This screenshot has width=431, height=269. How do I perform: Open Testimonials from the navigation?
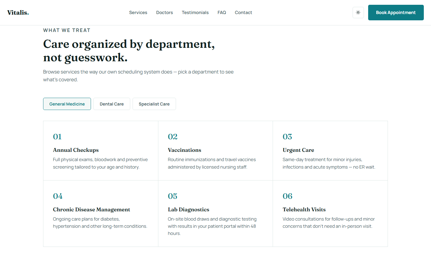(x=195, y=13)
